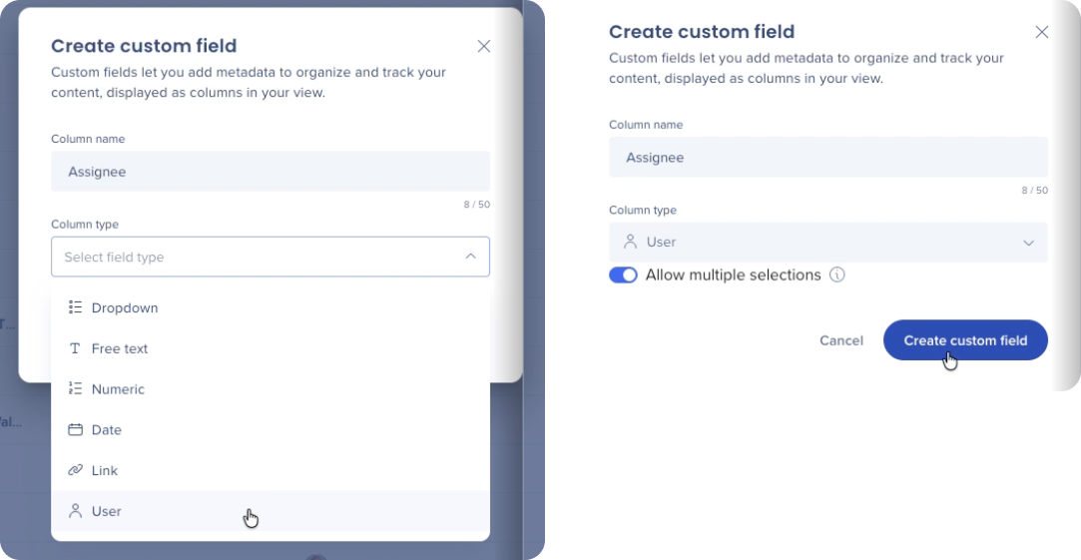This screenshot has height=560, width=1081.
Task: Collapse the Select field type dropdown
Action: coord(270,257)
